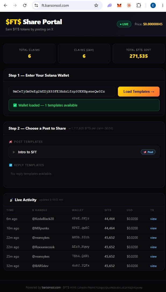View transaction for @KodaBlack20
The width and height of the screenshot is (166, 292).
(x=153, y=219)
